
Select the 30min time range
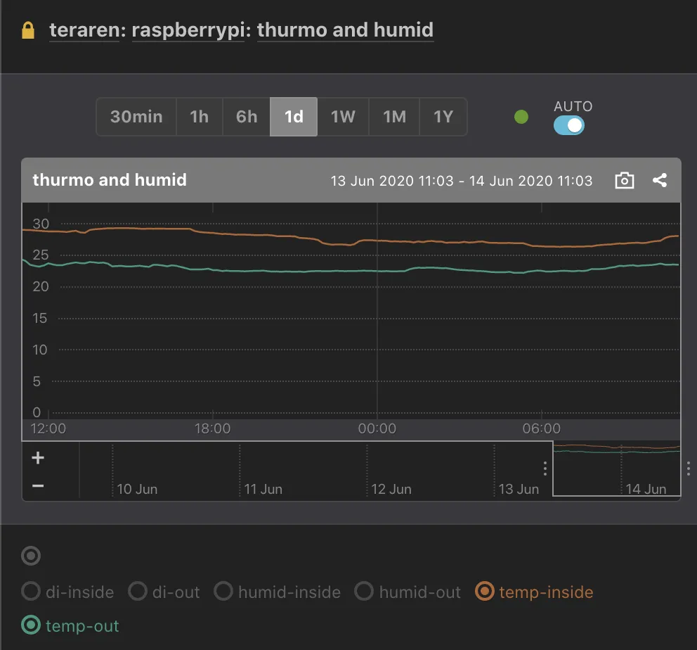(136, 117)
